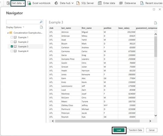
Task: Click the refresh file icon beside Display Options
Action: click(41, 27)
